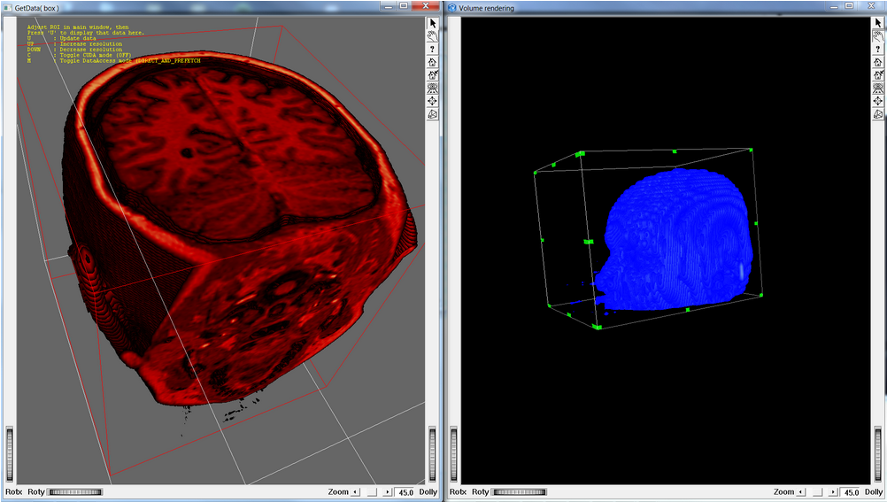Click the Roty thumbwheel in Volume rendering
The height and width of the screenshot is (502, 887).
tap(521, 492)
